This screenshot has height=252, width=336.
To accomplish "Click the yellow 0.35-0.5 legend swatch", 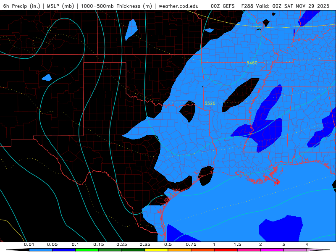I will [156, 250].
